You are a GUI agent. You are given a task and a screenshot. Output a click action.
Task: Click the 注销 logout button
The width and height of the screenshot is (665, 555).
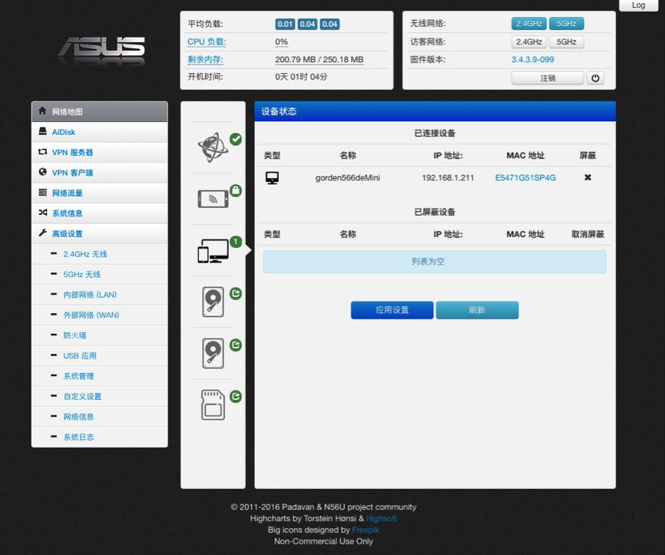[x=548, y=78]
